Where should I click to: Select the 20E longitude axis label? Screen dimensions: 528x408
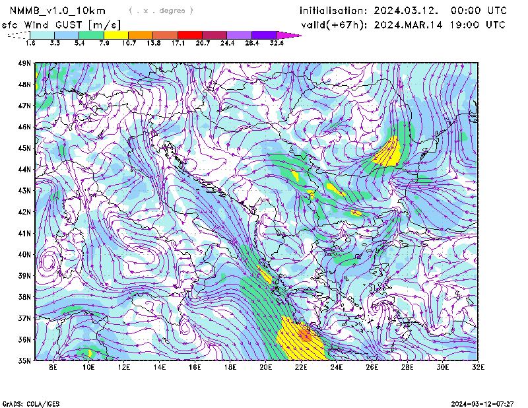(266, 366)
